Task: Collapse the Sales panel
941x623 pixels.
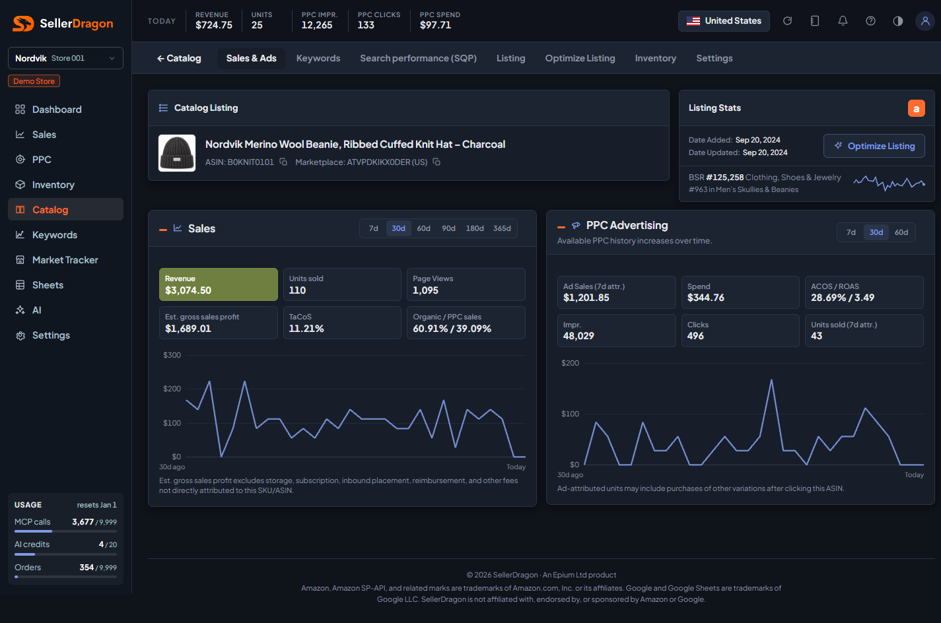Action: click(163, 230)
